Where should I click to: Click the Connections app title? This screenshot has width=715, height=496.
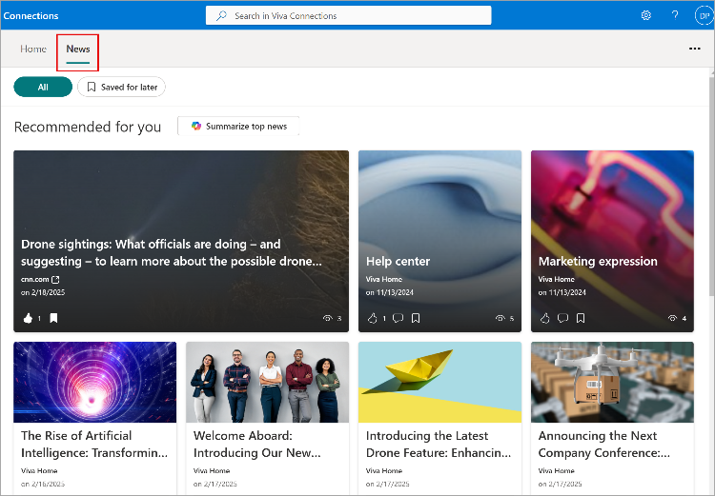coord(31,15)
